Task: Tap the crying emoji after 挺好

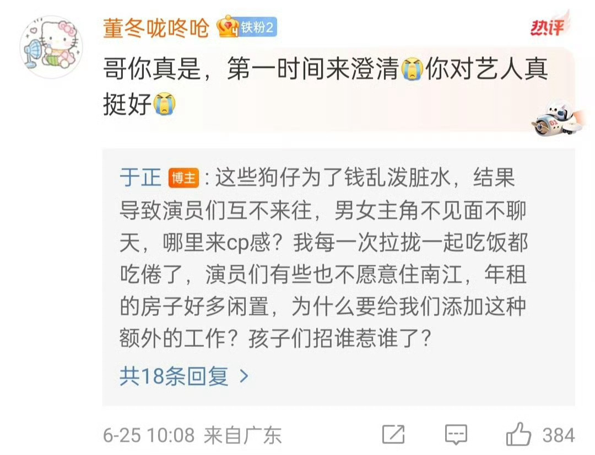Action: (164, 104)
